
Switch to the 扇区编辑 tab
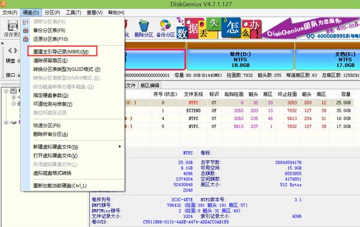pyautogui.click(x=149, y=85)
